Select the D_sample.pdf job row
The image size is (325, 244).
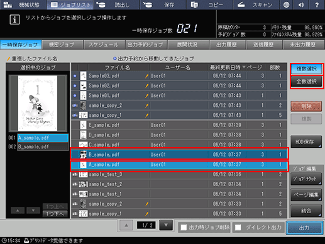coord(179,135)
